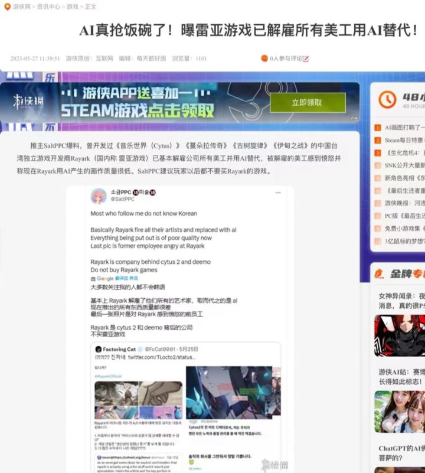The image size is (425, 473).
Task: Open ranked item 1 AI画图打响了
Action: (x=404, y=128)
